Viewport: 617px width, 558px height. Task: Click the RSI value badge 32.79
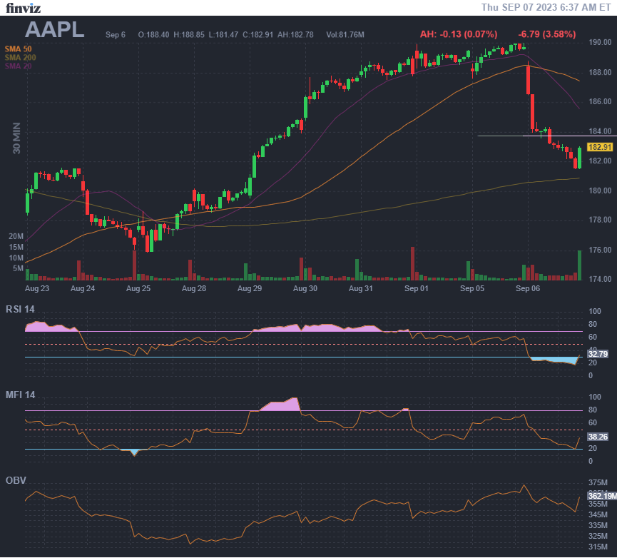tap(597, 353)
